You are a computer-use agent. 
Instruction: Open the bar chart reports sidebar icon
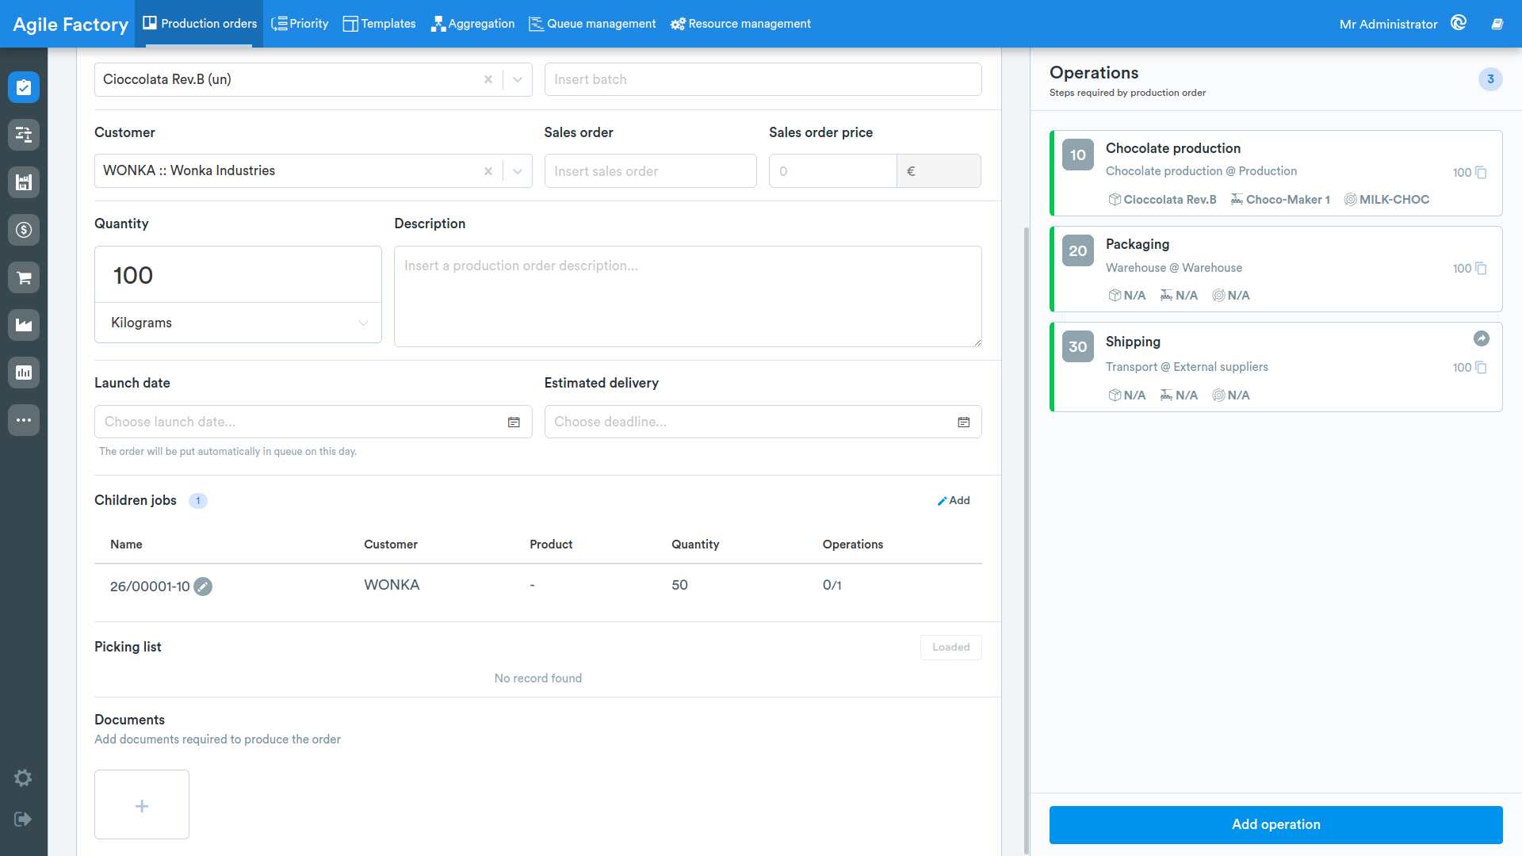[x=24, y=373]
